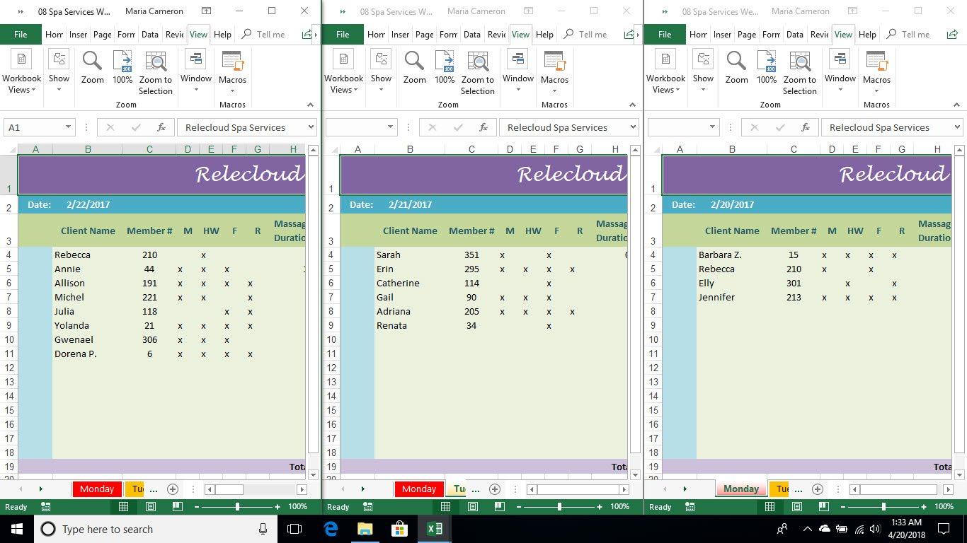Click zoom slider in right window

883,506
